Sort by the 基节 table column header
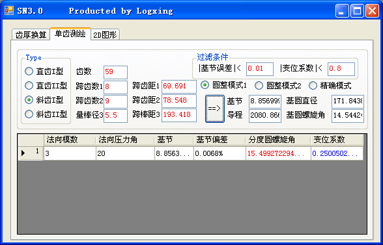The image size is (383, 245). click(174, 140)
